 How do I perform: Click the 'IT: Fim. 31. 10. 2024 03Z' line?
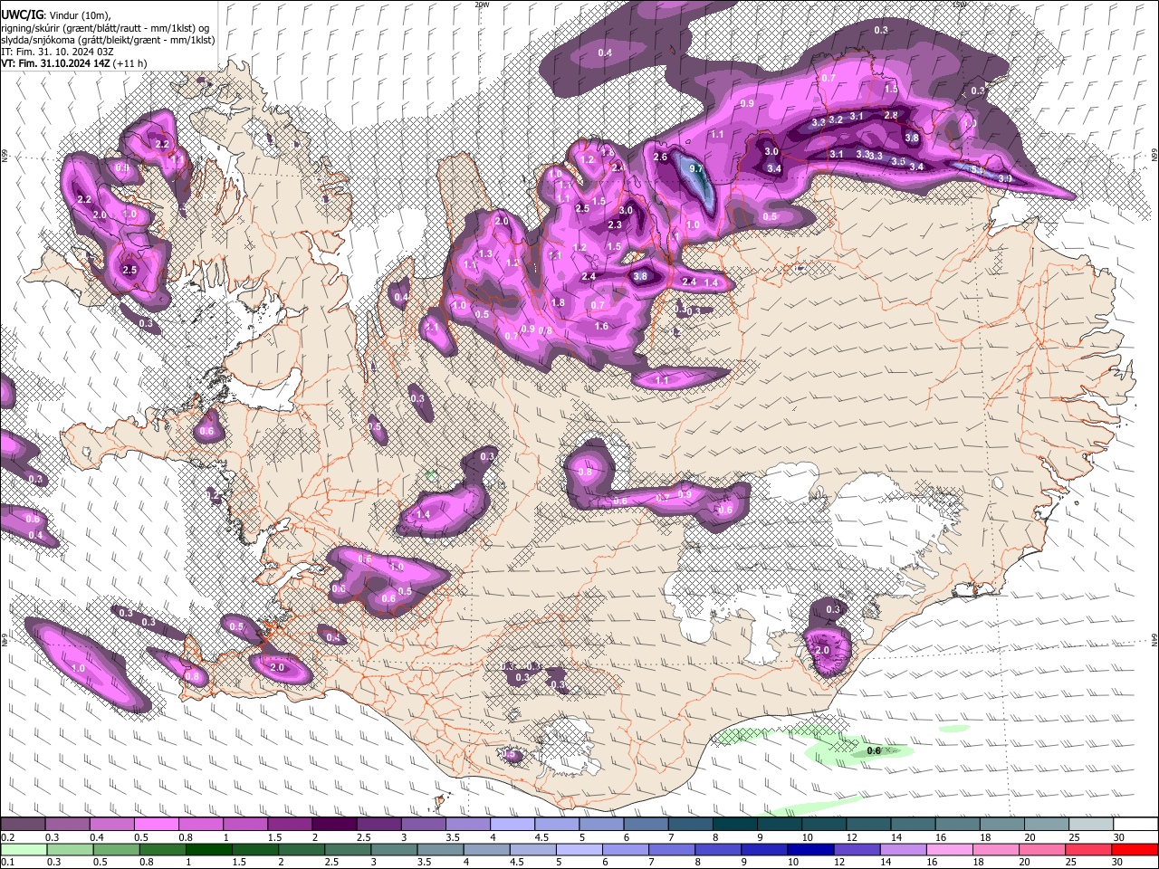(x=57, y=52)
